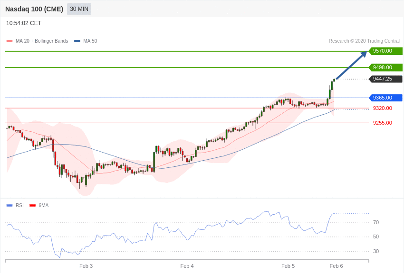Click the 9570.00 green price tag
The height and width of the screenshot is (273, 404).
386,51
